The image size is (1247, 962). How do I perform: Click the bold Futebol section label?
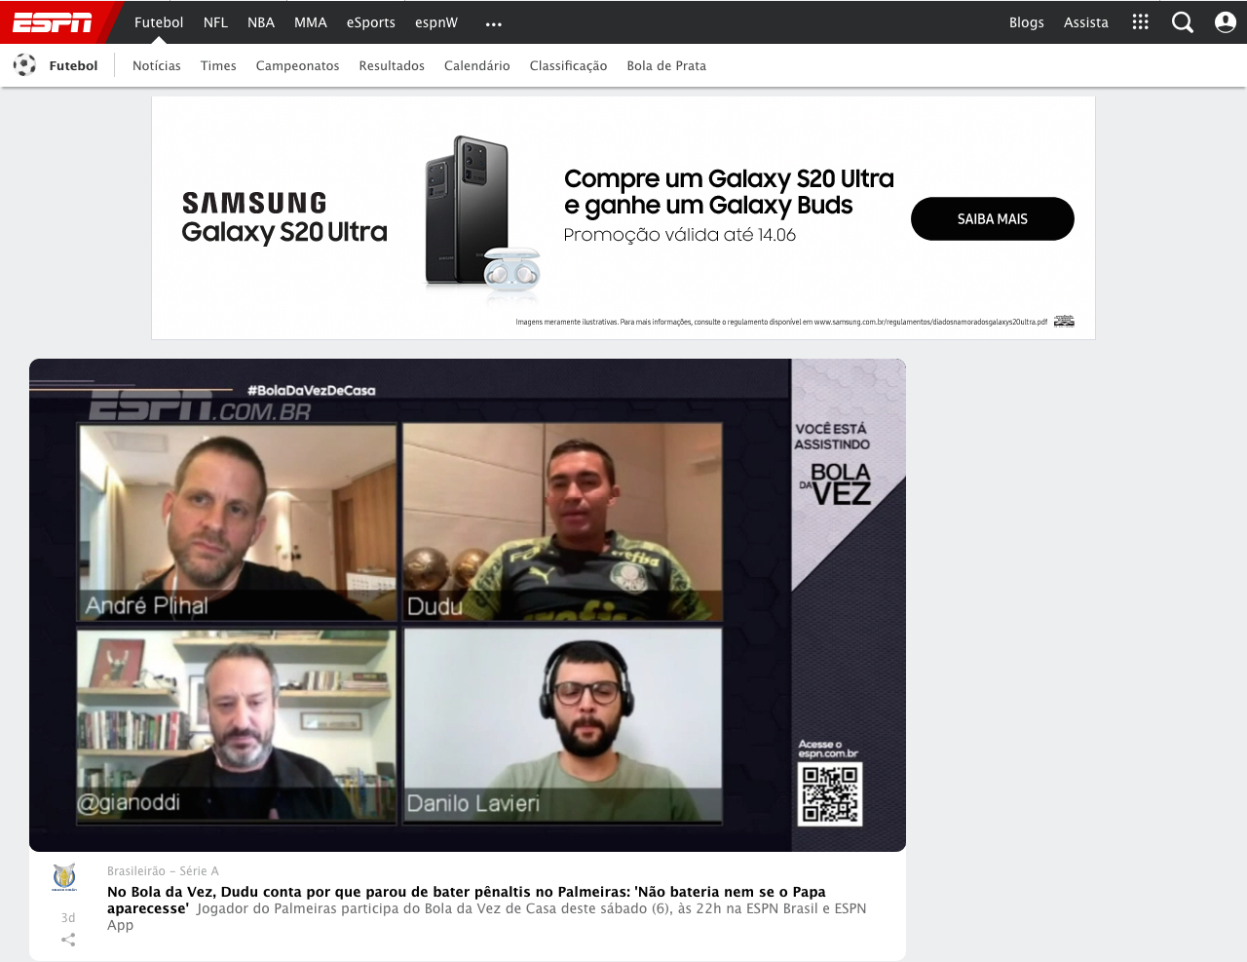[73, 65]
